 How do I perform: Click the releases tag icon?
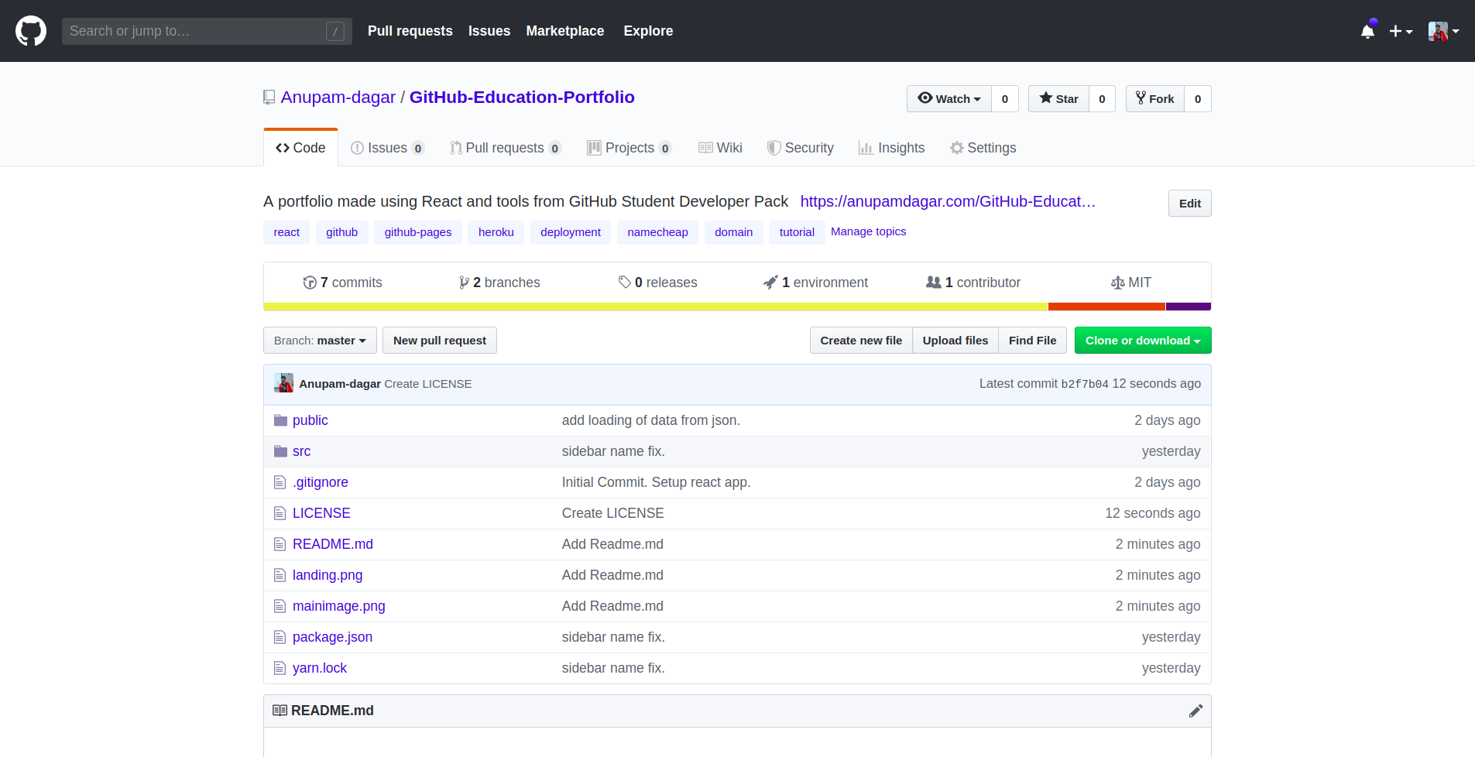624,283
